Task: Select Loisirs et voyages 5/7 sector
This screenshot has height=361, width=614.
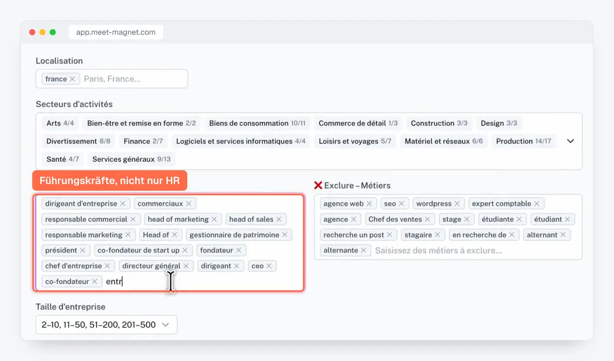Action: tap(355, 141)
